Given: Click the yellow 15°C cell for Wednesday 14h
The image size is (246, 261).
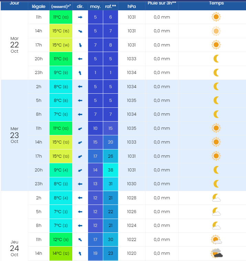Looking at the screenshot, I should (x=61, y=142).
